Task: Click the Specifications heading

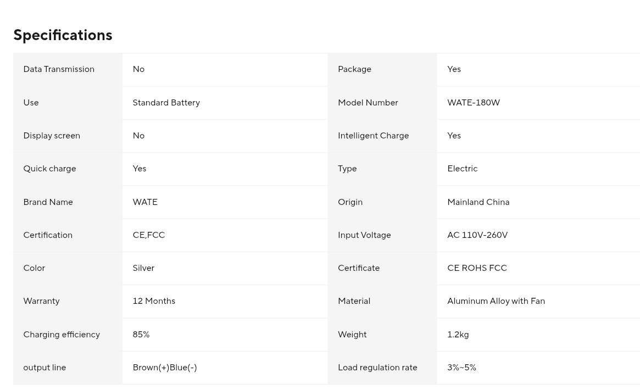Action: pyautogui.click(x=63, y=36)
